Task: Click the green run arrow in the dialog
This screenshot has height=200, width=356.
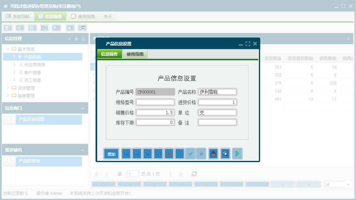Action: pos(237,153)
